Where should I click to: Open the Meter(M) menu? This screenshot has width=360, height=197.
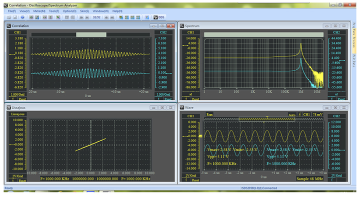[x=39, y=11]
